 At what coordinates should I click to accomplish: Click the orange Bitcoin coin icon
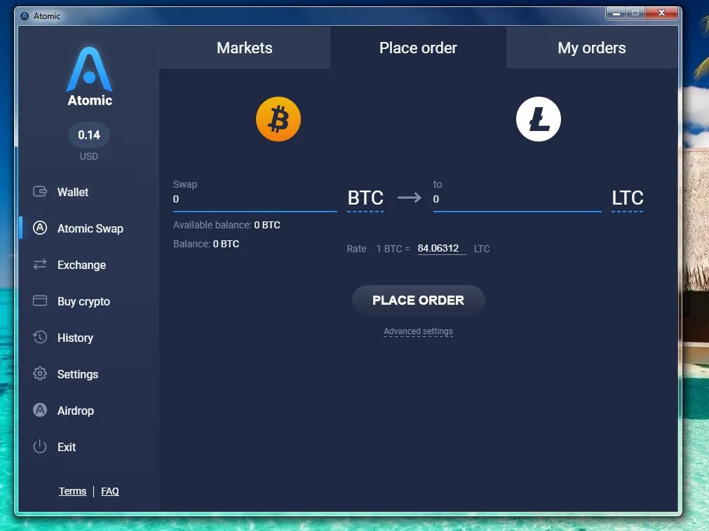278,119
